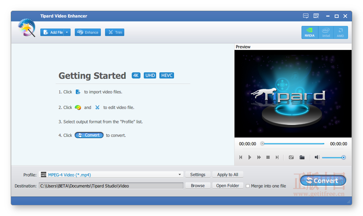Play the preview video

[249, 157]
